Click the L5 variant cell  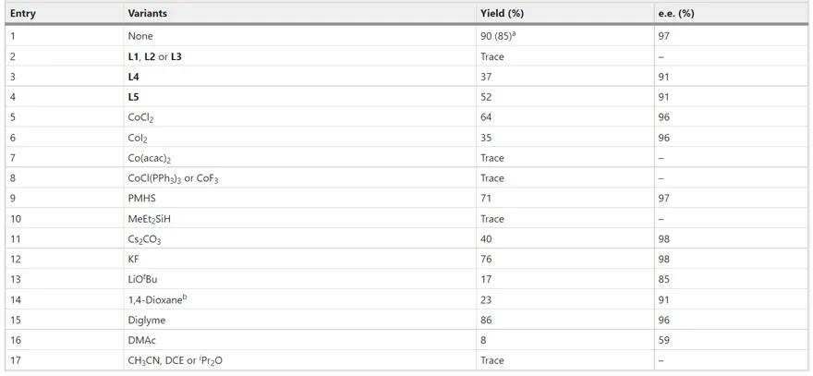click(134, 97)
